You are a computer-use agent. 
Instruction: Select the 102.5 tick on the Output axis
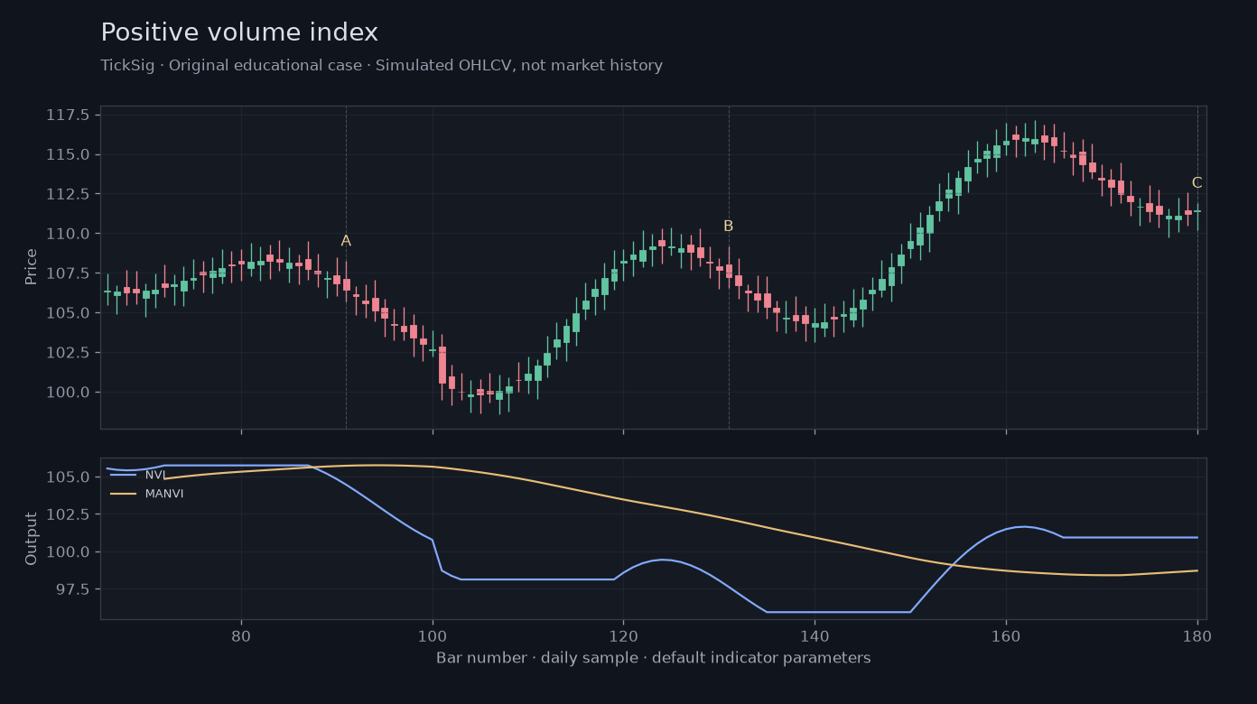coord(68,514)
